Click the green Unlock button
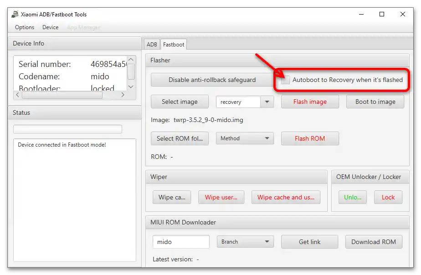Image resolution: width=421 pixels, height=275 pixels. (x=353, y=197)
